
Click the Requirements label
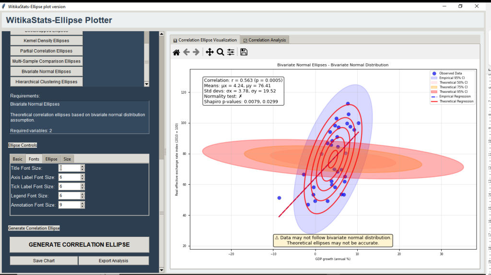tap(25, 96)
